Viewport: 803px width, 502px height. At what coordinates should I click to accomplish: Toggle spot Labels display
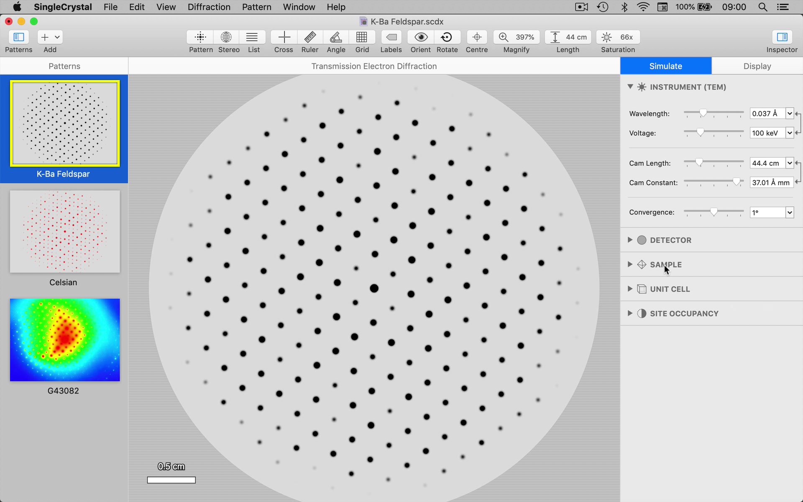click(391, 41)
